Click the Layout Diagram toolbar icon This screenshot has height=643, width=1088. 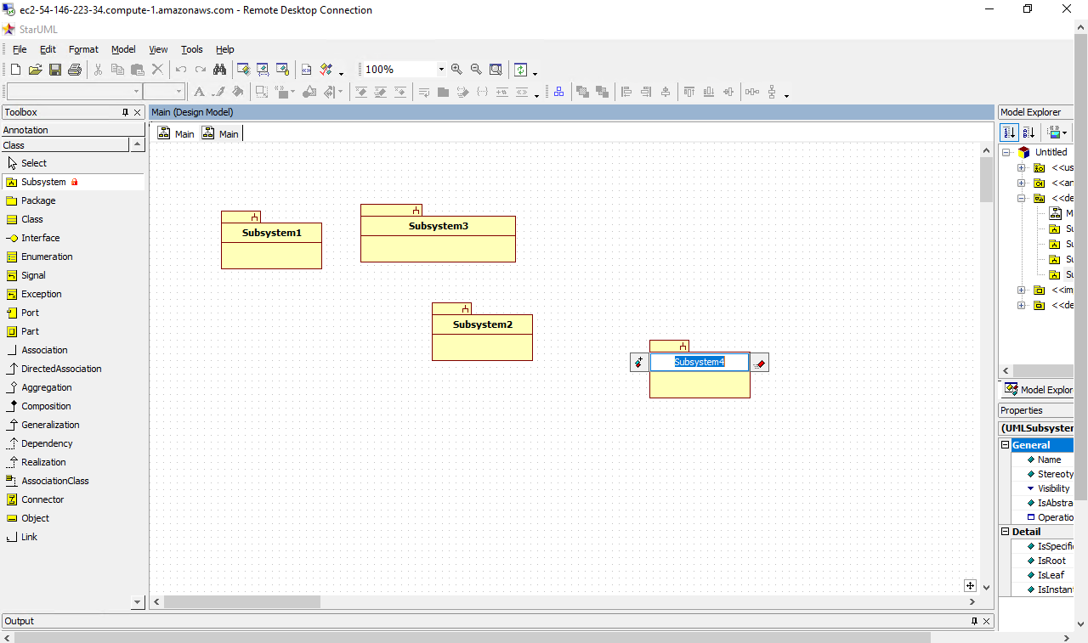(x=558, y=92)
